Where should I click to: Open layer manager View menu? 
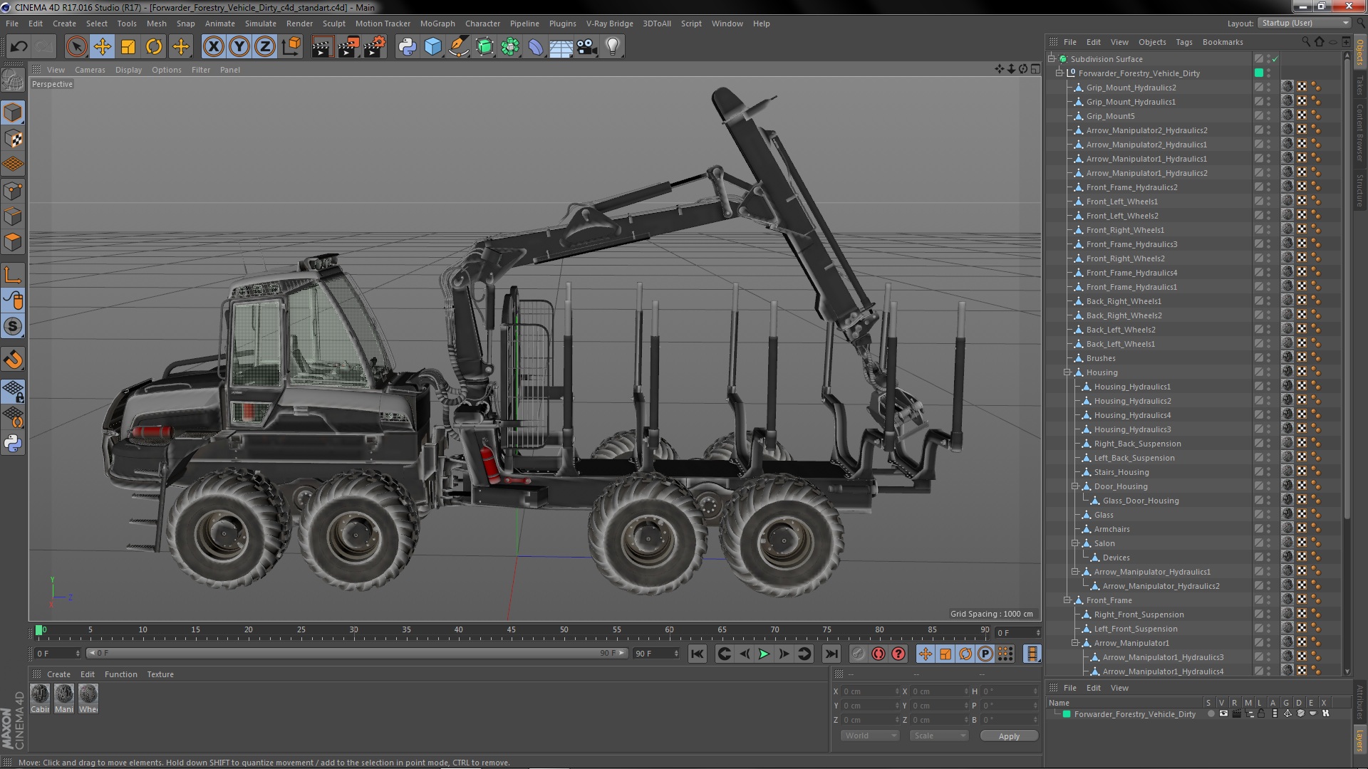1119,688
